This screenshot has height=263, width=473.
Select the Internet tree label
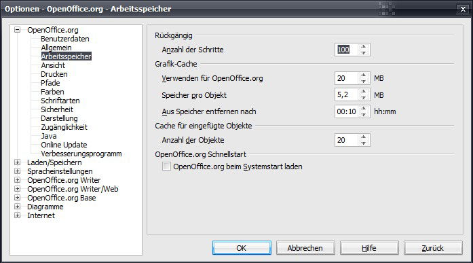point(41,215)
